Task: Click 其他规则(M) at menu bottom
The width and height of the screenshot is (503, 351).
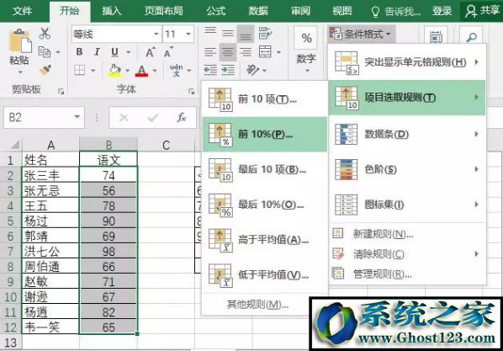Action: pos(257,304)
